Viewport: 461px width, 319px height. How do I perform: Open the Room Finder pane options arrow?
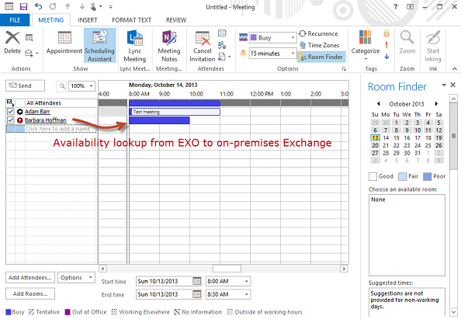click(444, 85)
